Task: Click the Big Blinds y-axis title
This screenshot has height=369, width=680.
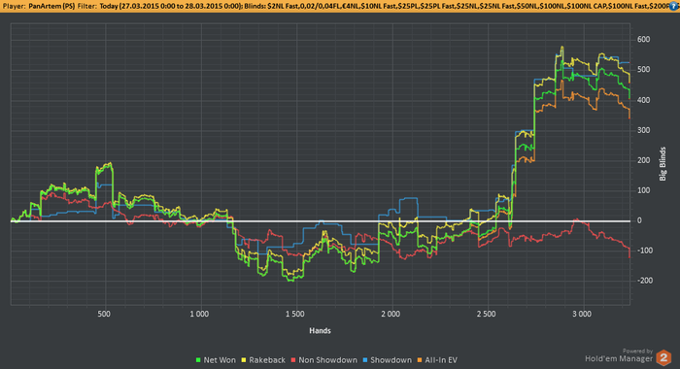Action: click(663, 164)
